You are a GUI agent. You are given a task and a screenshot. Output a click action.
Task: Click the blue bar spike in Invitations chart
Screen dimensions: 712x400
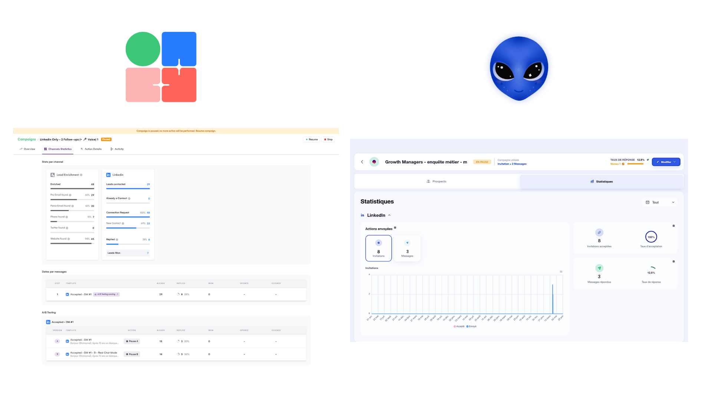pyautogui.click(x=553, y=299)
